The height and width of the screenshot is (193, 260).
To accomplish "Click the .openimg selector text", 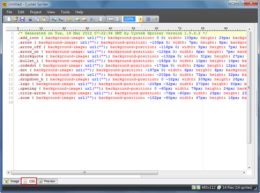I will click(x=27, y=89).
